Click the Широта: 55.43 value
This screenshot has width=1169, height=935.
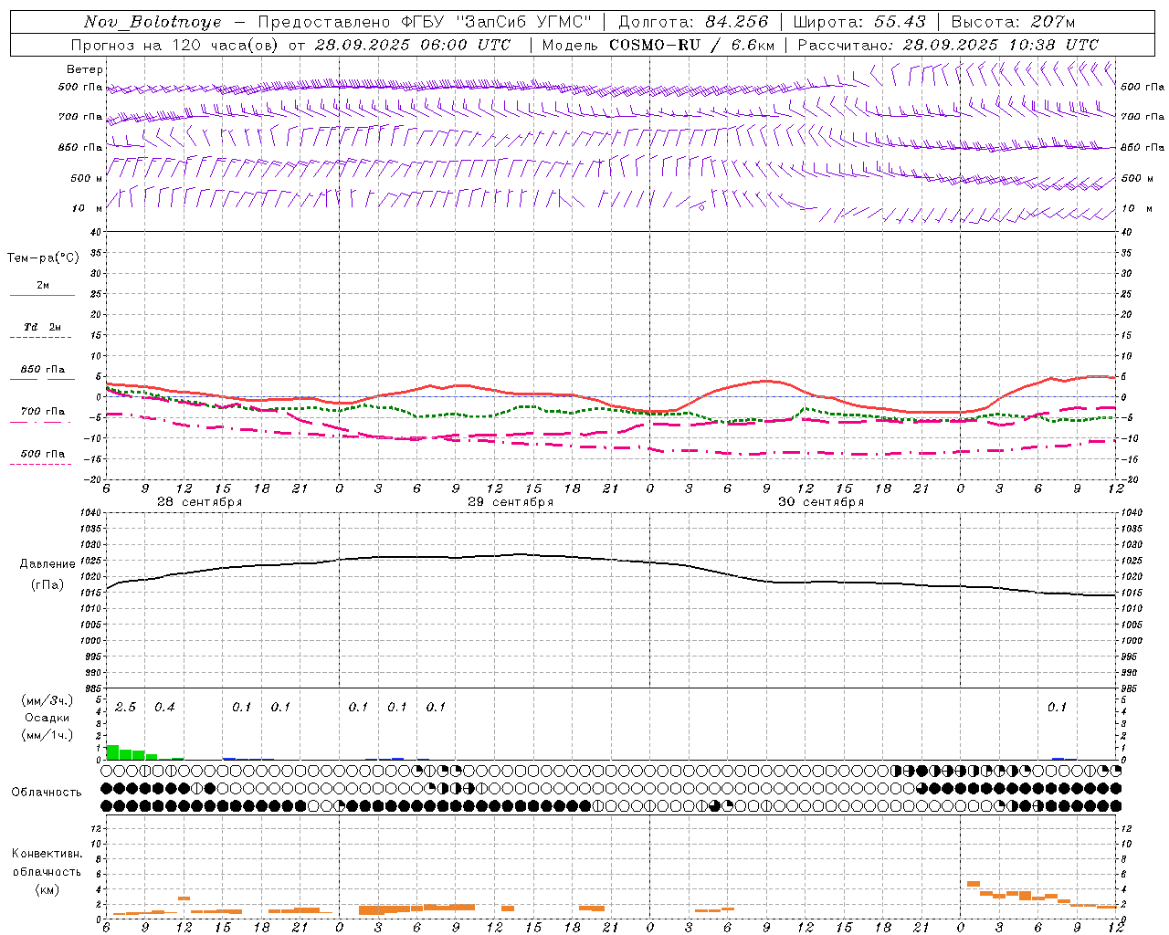859,22
